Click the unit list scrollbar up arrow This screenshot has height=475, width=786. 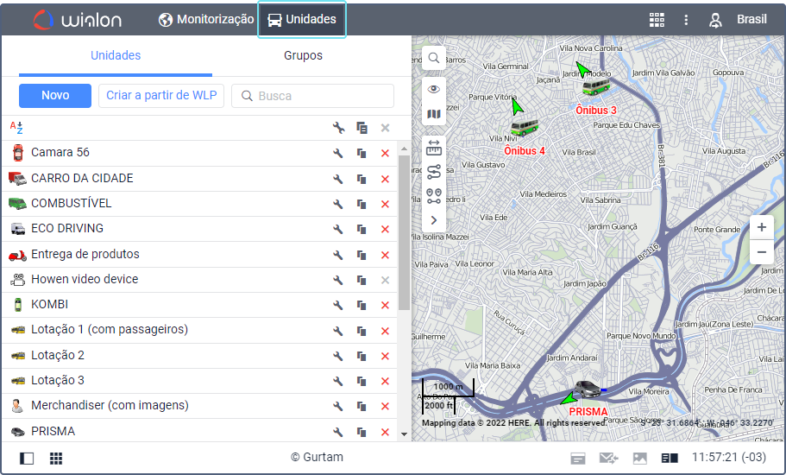tap(404, 149)
